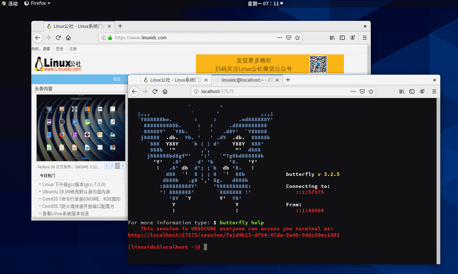Toggle sidebar icon in rear Firefox window
This screenshot has height=274, width=458.
tap(342, 38)
